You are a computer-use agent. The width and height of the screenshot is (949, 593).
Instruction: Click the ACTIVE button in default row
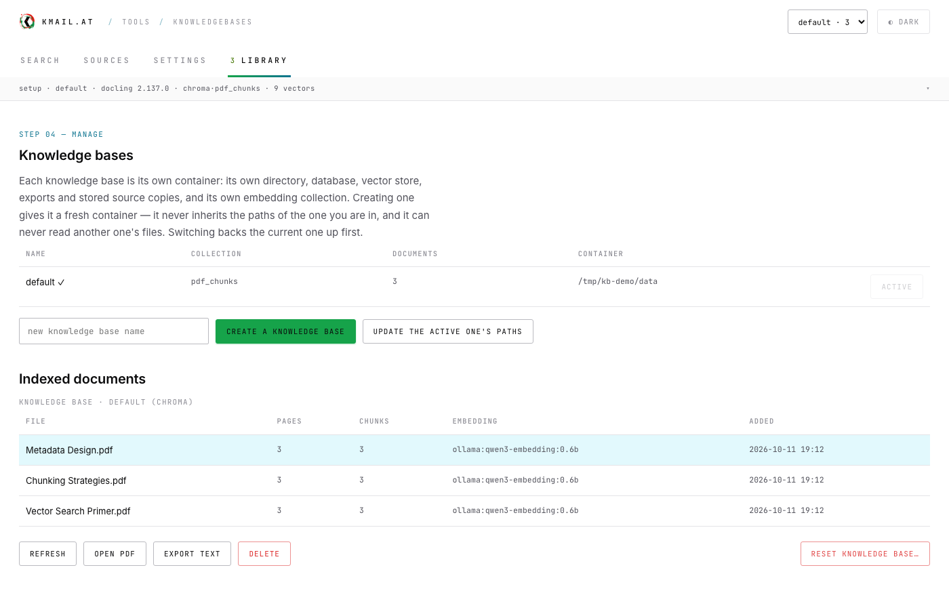[x=896, y=287]
